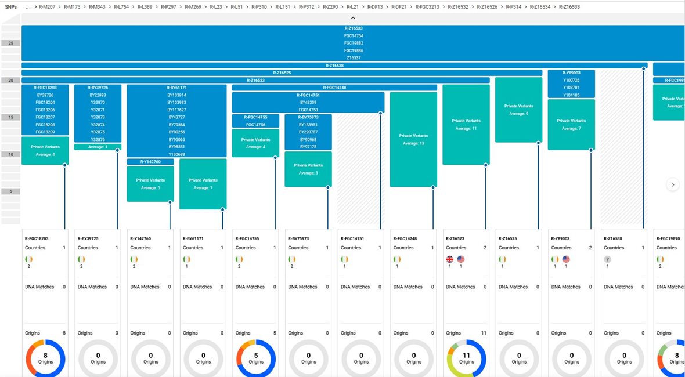Click the R-FGC14748 haplogroup block
685x377 pixels.
click(335, 87)
